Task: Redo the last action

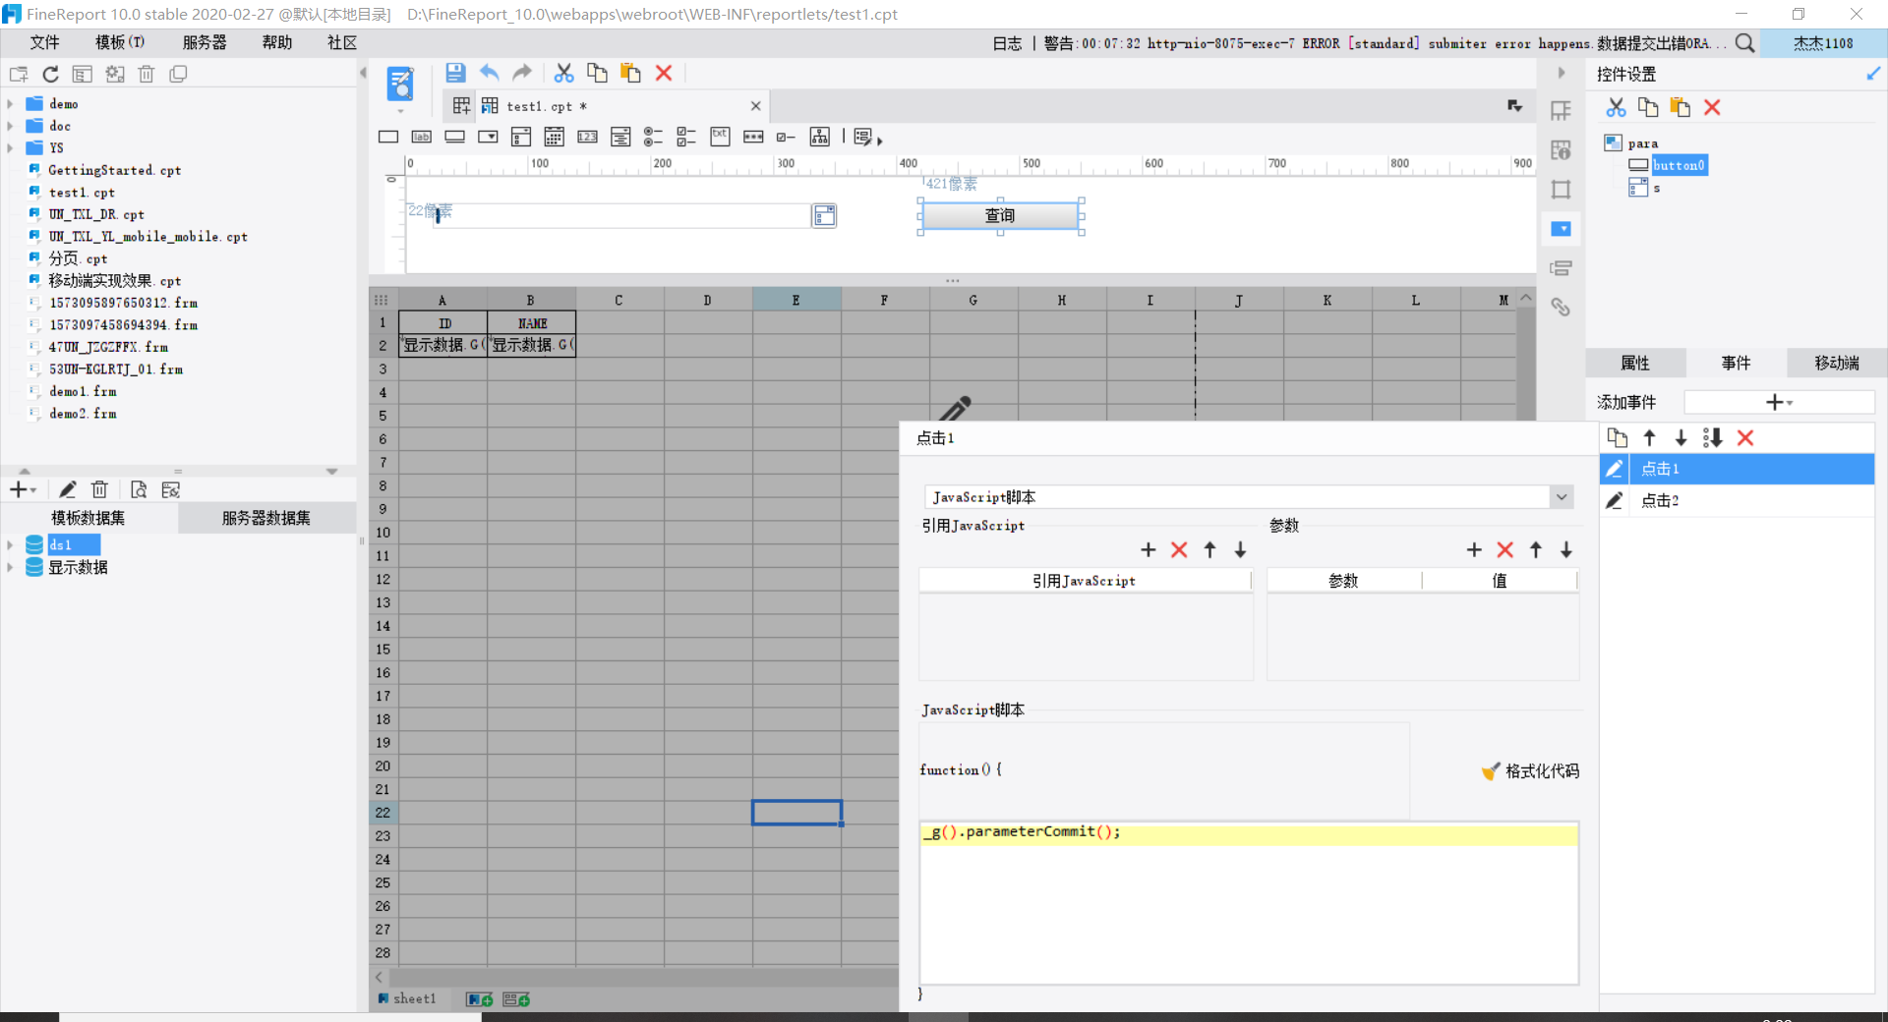Action: [522, 73]
